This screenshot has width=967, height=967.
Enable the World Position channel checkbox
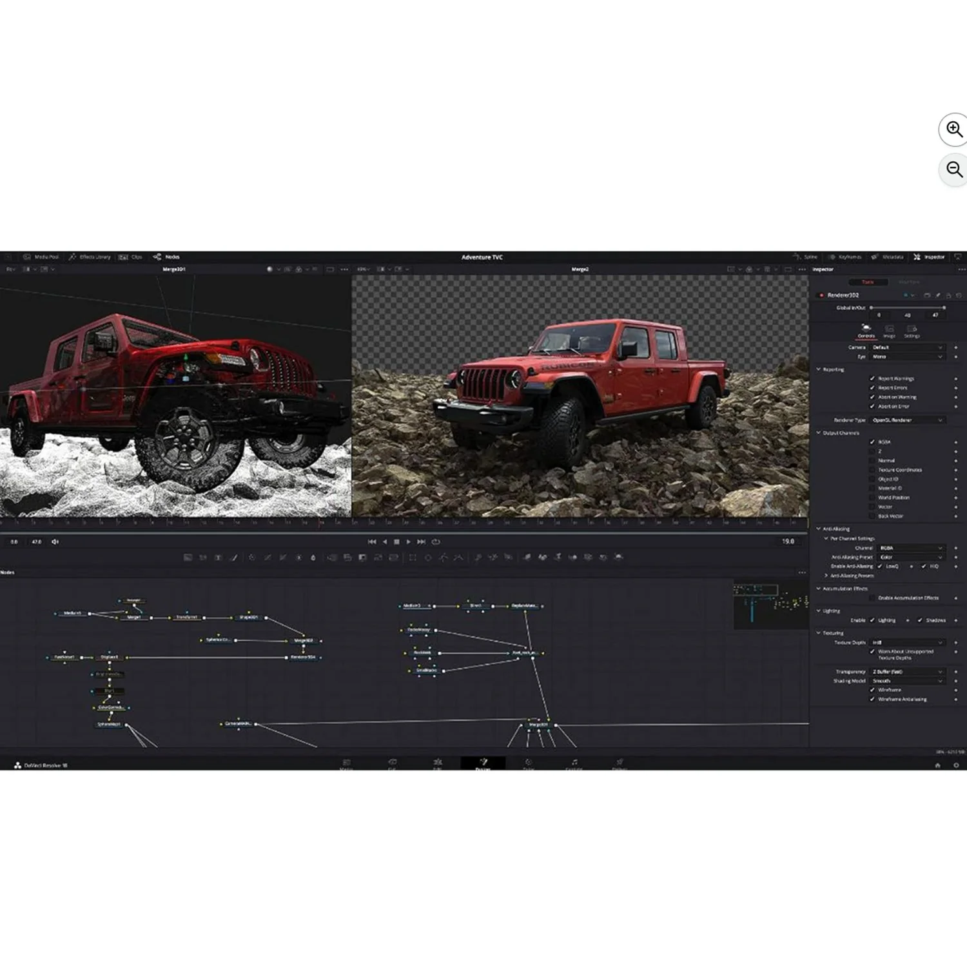(x=872, y=498)
